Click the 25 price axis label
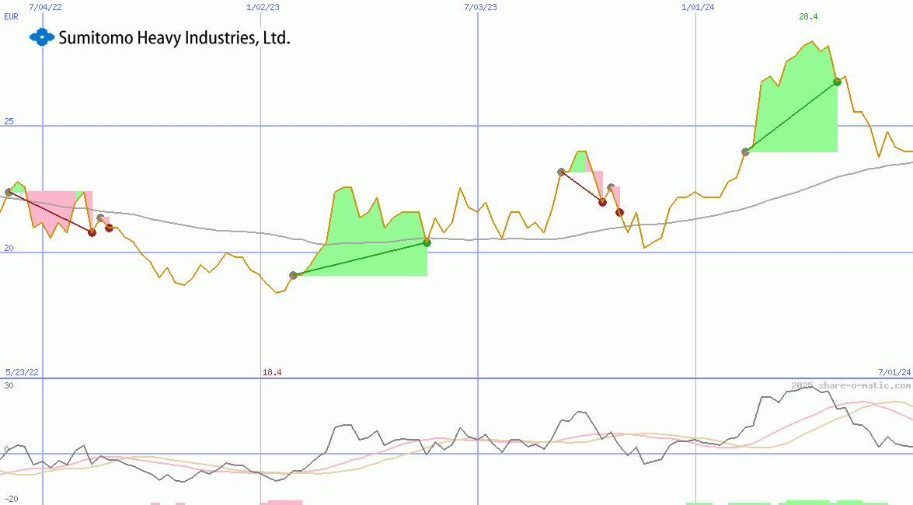 click(9, 121)
